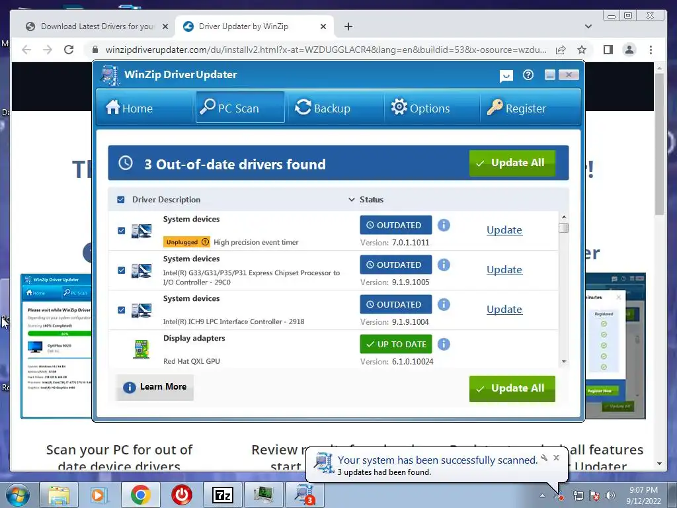Switch to the PC Scan tab
Viewport: 677px width, 508px height.
tap(240, 108)
